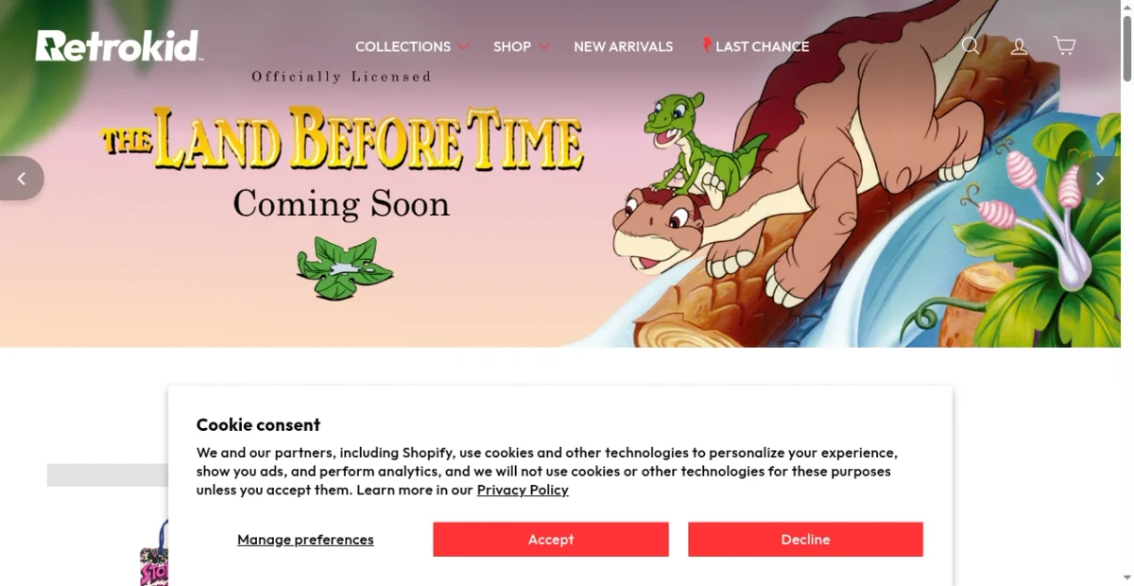Go to the previous slide arrow

pos(21,179)
